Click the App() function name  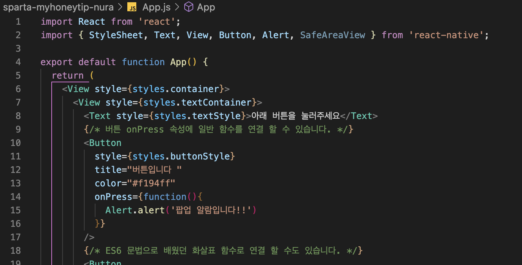(184, 62)
